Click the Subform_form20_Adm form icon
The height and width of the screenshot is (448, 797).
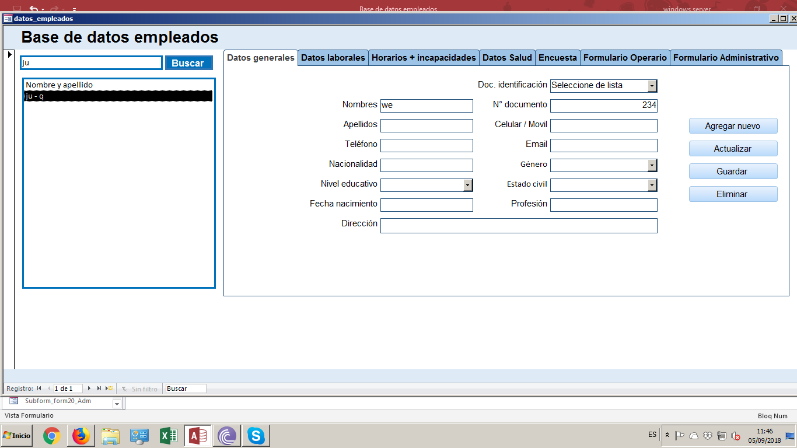(13, 401)
